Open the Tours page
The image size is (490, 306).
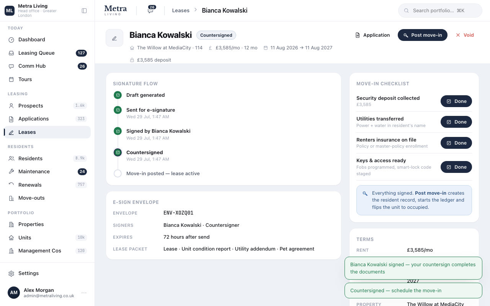click(x=47, y=80)
